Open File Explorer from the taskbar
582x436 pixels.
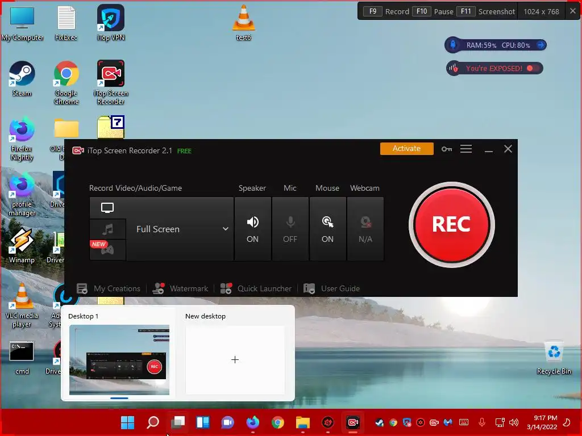(303, 422)
